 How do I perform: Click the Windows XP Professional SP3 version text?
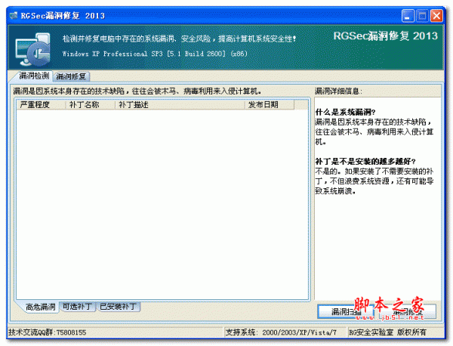[155, 54]
